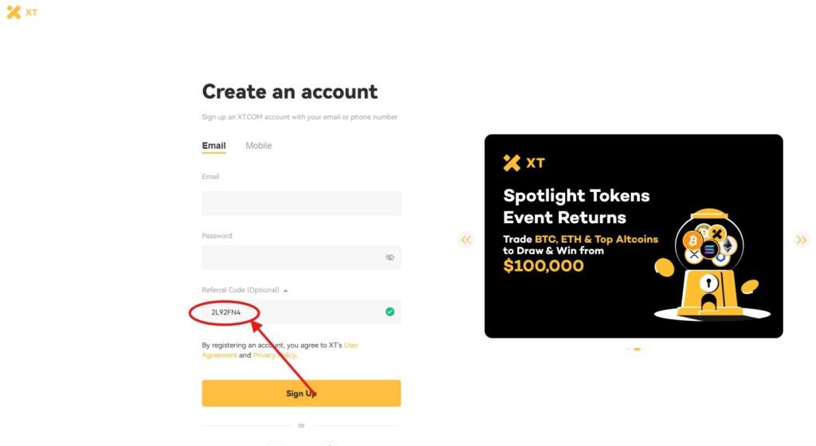Collapse the Referral Code (Optional) section
Viewport: 816px width, 446px height.
(x=286, y=291)
